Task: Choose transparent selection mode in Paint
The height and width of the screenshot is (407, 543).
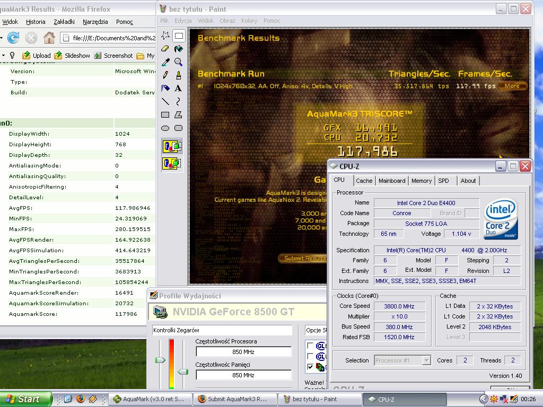Action: tap(172, 163)
